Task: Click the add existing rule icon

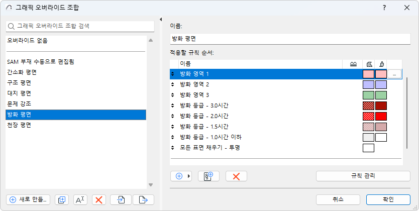Action: tap(209, 176)
